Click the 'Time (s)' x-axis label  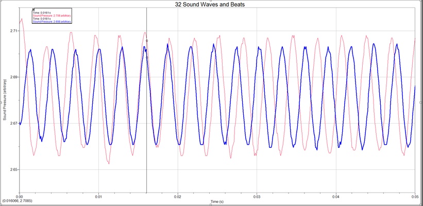pyautogui.click(x=217, y=201)
